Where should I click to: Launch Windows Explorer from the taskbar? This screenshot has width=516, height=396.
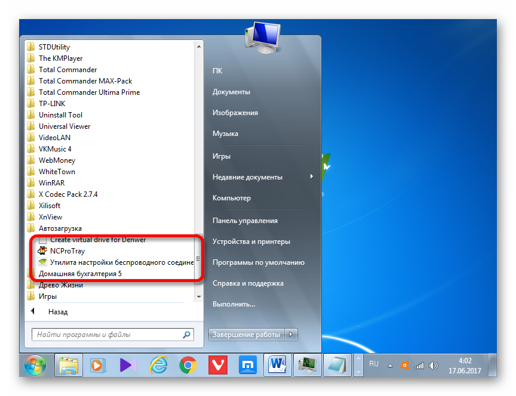(69, 365)
